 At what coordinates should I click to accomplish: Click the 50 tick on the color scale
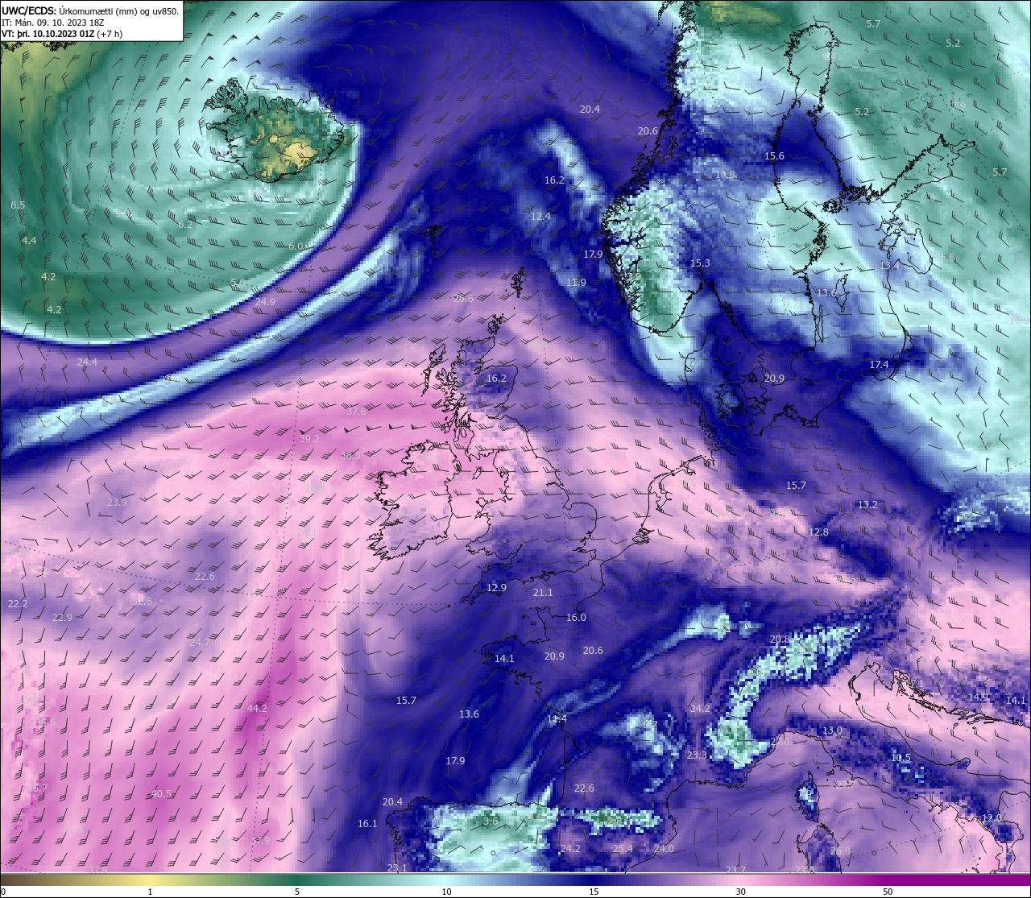coord(888,892)
